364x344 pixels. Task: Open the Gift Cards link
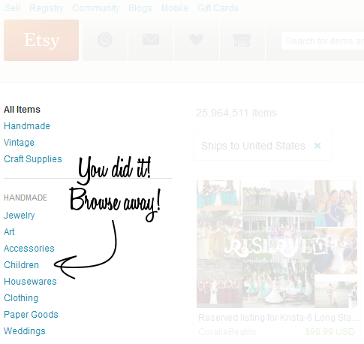point(218,8)
